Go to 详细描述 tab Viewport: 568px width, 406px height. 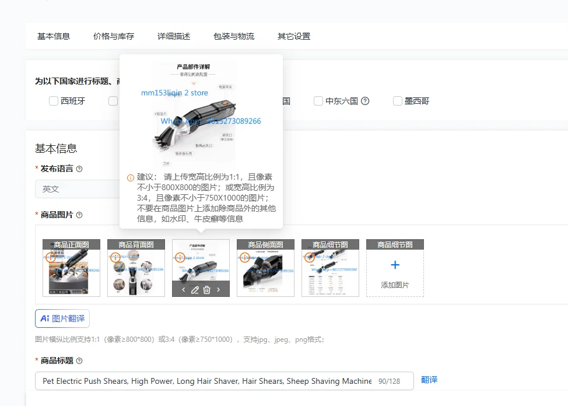click(174, 36)
